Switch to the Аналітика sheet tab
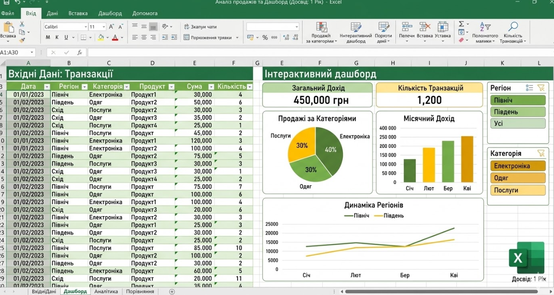Screen dimensions: 554x295 (106, 291)
